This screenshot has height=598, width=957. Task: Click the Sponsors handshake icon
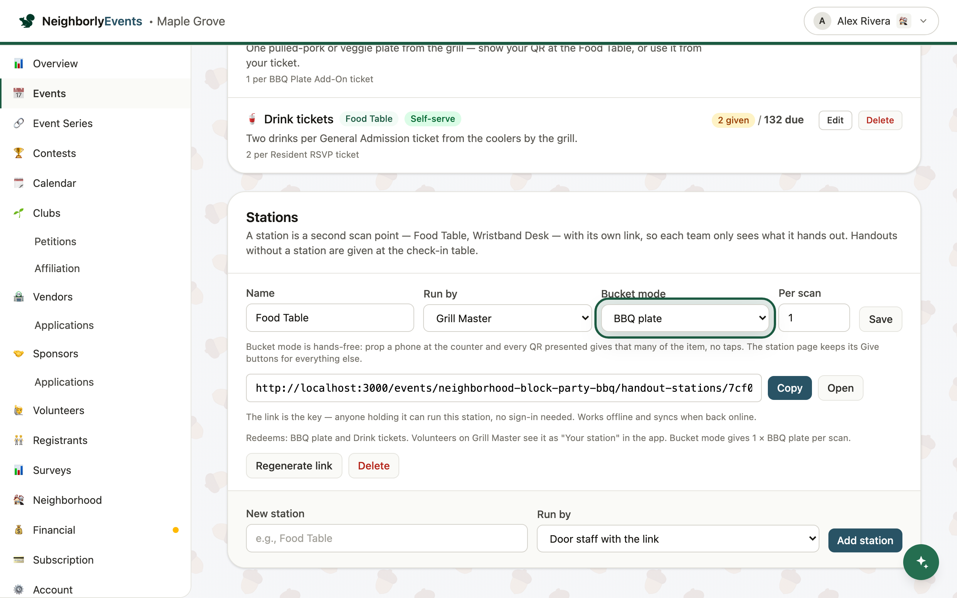click(x=19, y=354)
